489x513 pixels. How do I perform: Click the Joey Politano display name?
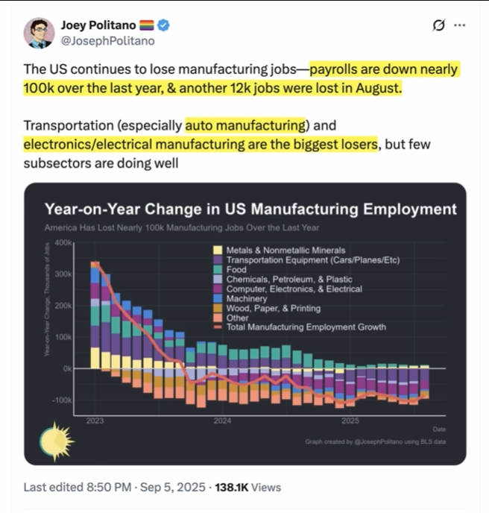(98, 25)
